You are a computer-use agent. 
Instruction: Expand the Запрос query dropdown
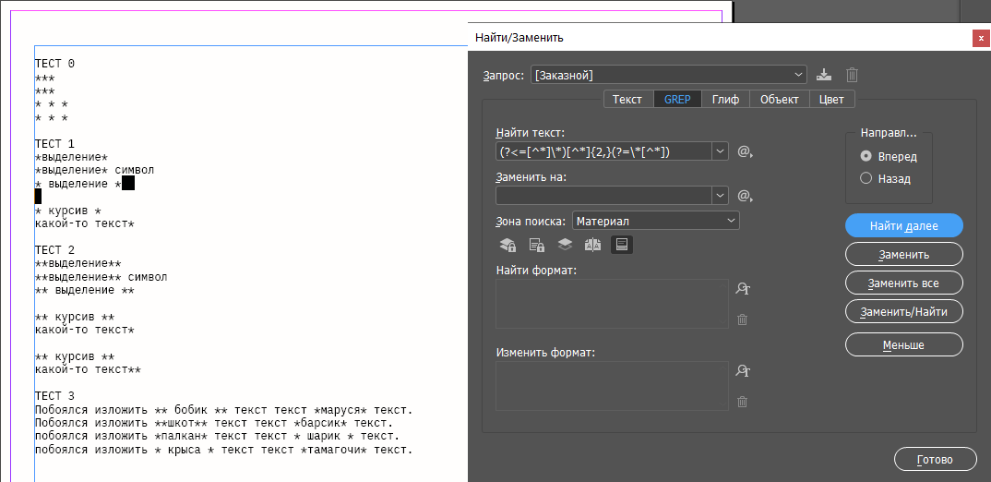798,75
